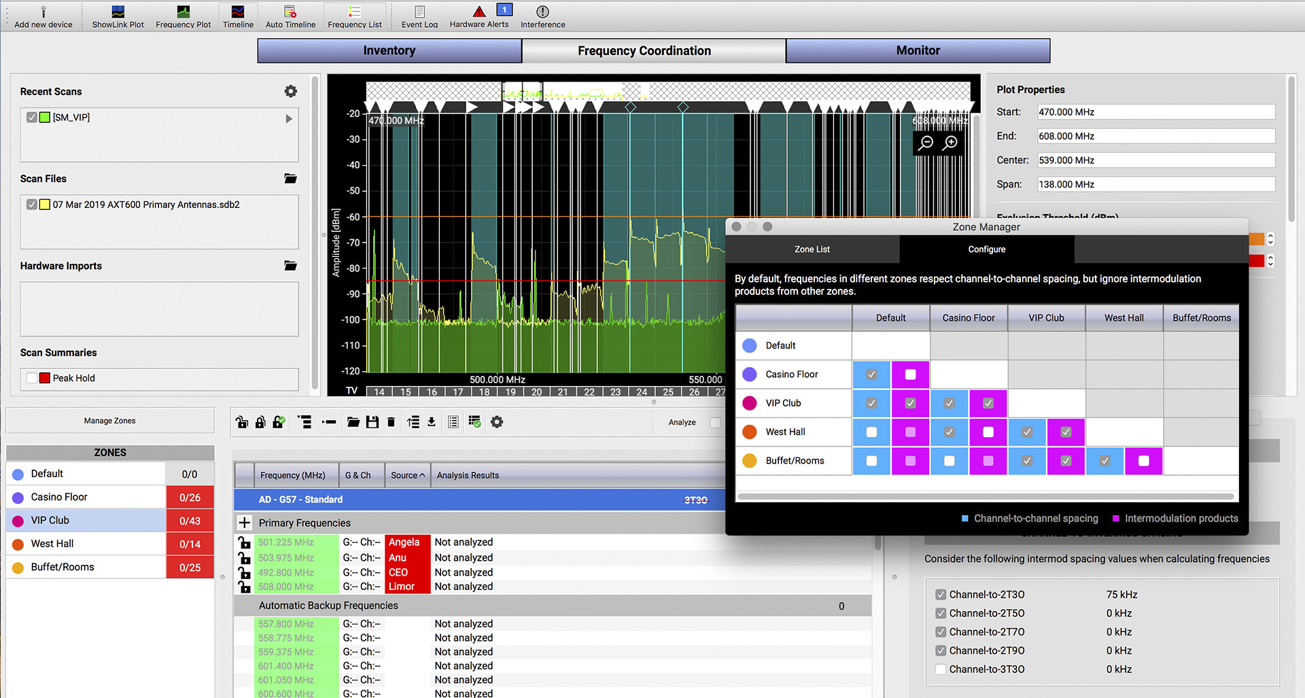This screenshot has height=698, width=1305.
Task: Open Scan Files folder icon
Action: point(290,179)
